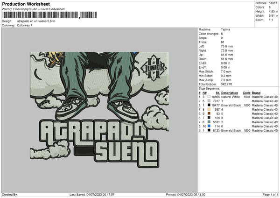280x198 pixels.
Task: Click the 'Description' column header
Action: tap(230, 93)
